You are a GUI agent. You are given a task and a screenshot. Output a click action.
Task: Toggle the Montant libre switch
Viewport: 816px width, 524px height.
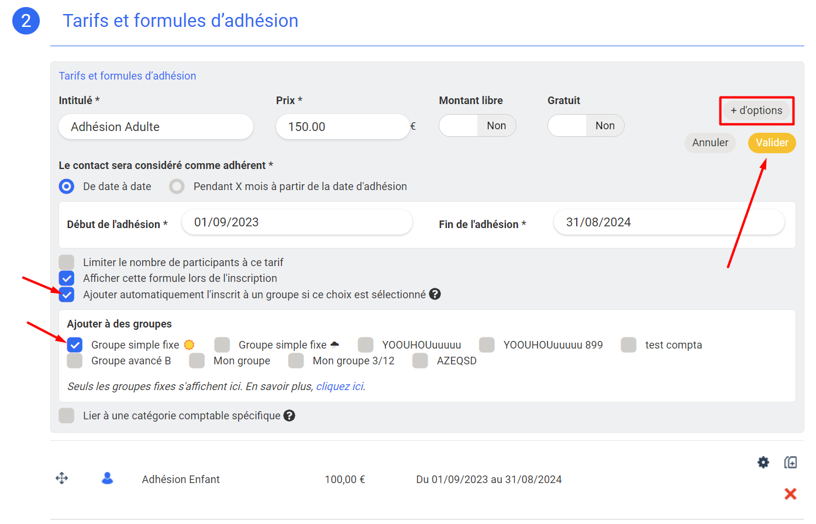tap(477, 126)
